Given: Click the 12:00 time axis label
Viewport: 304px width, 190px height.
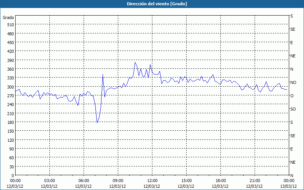Looking at the screenshot, I should [x=152, y=181].
